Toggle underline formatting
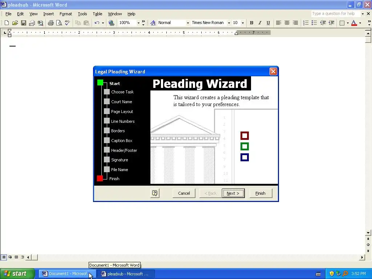The width and height of the screenshot is (372, 279). pos(268,23)
